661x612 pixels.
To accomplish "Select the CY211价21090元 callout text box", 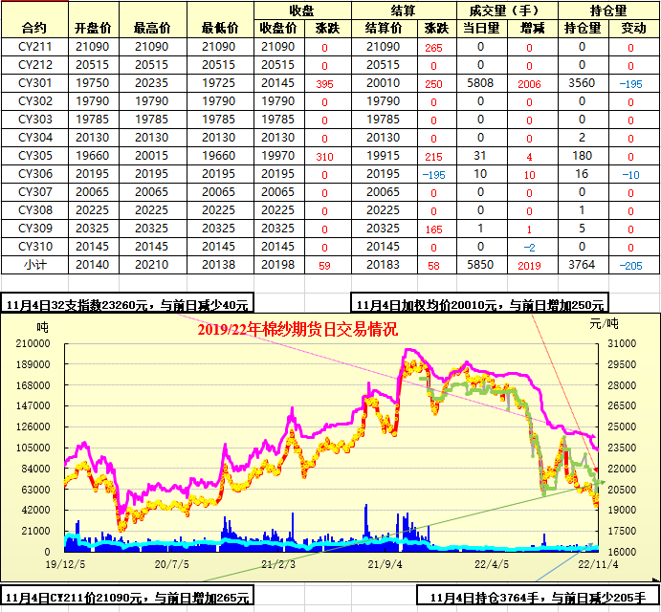I will (x=127, y=598).
